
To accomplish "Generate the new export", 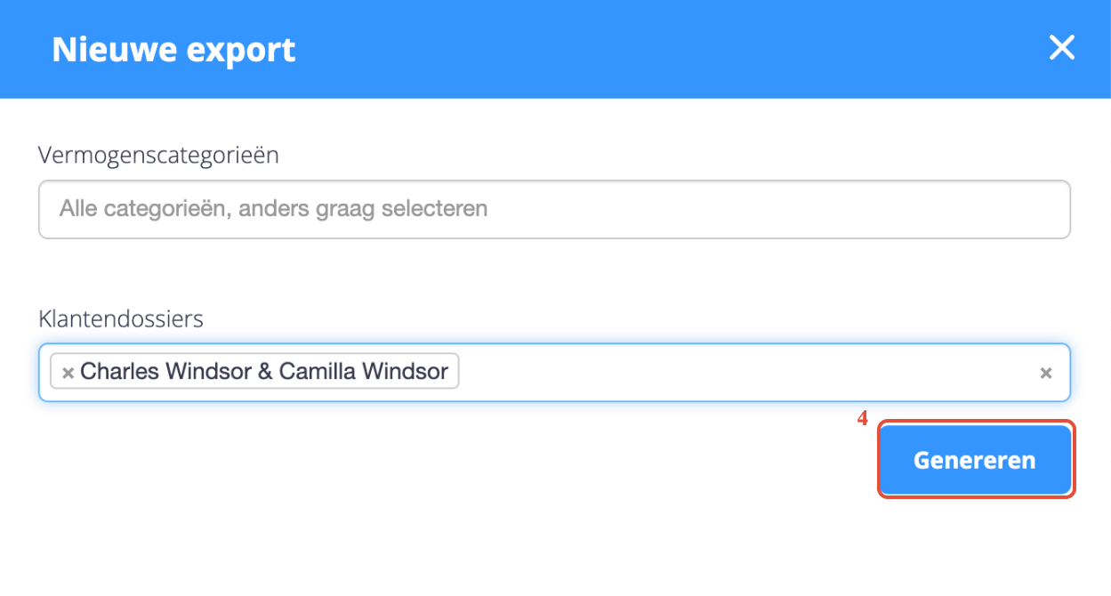I will tap(975, 460).
